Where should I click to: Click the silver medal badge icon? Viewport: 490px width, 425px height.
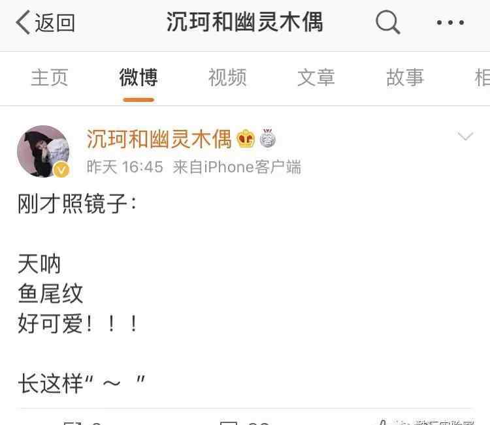(267, 138)
